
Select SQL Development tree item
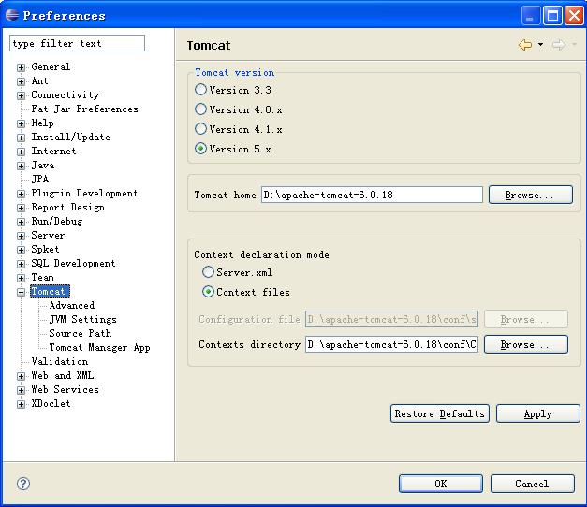point(73,263)
